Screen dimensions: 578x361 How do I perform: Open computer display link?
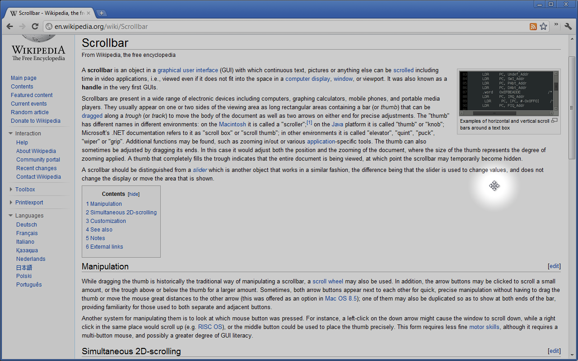coord(308,79)
